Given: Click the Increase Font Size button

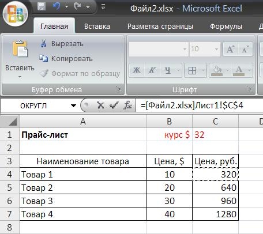Looking at the screenshot, I should (x=230, y=50).
